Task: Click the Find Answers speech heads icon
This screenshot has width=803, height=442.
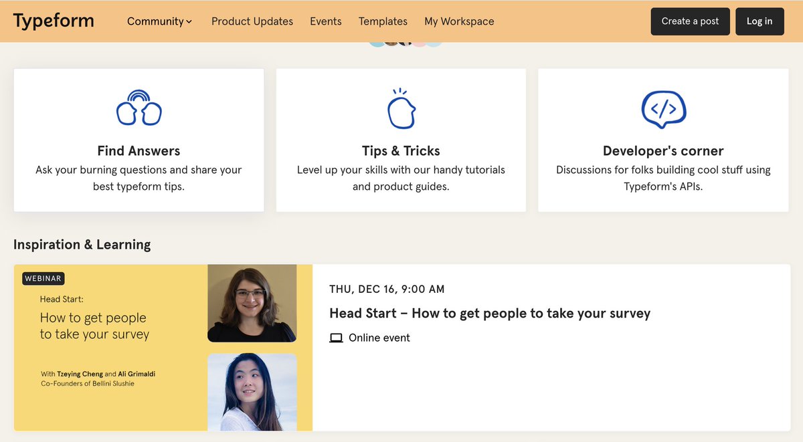Action: [x=139, y=108]
